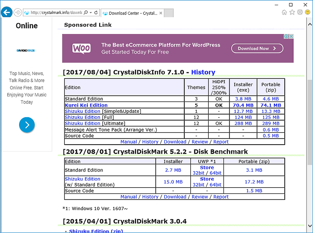The width and height of the screenshot is (313, 233).
Task: Download 125 MB Shizuku Full zip
Action: click(271, 117)
